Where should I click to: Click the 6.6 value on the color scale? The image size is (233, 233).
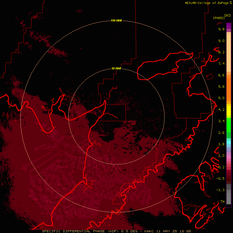(221, 75)
